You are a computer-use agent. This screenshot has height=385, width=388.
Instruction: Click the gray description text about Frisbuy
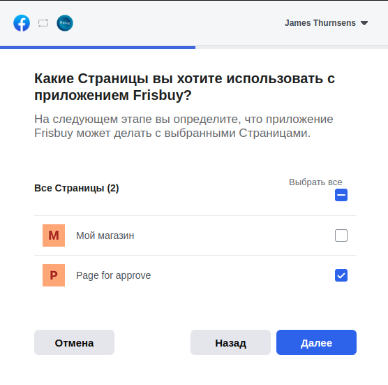[x=184, y=126]
